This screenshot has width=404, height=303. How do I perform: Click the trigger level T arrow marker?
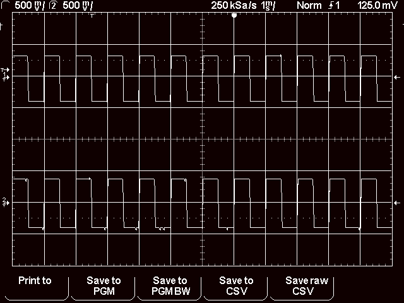(5, 70)
